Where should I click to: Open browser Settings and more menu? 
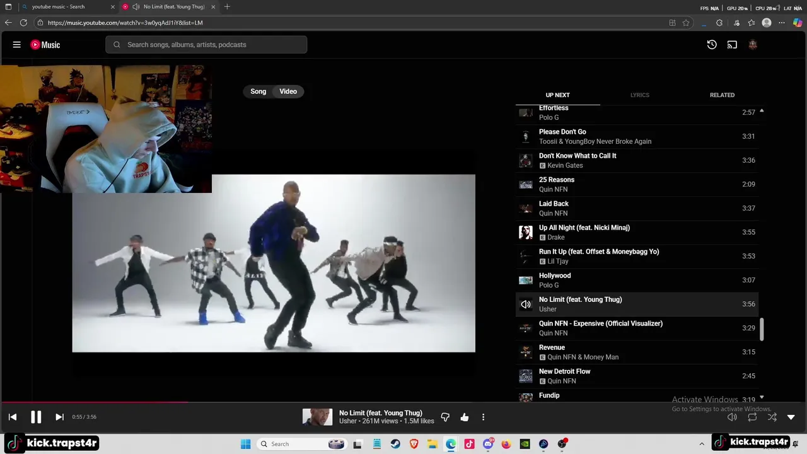pyautogui.click(x=782, y=23)
